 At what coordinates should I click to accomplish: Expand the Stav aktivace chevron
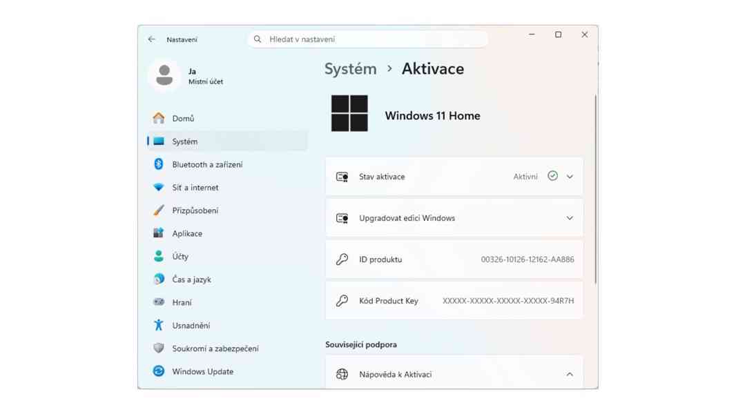[570, 177]
